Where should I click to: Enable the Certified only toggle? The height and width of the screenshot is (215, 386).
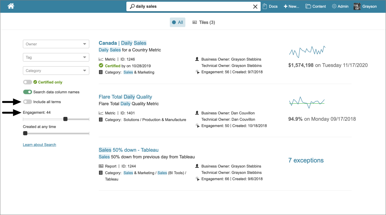[x=27, y=82]
